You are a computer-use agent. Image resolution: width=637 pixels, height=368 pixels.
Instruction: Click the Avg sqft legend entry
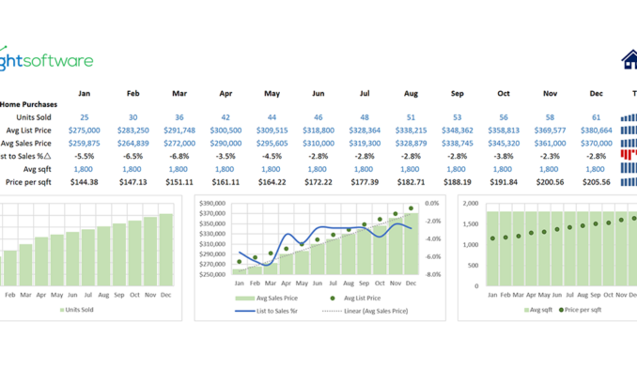click(x=537, y=310)
